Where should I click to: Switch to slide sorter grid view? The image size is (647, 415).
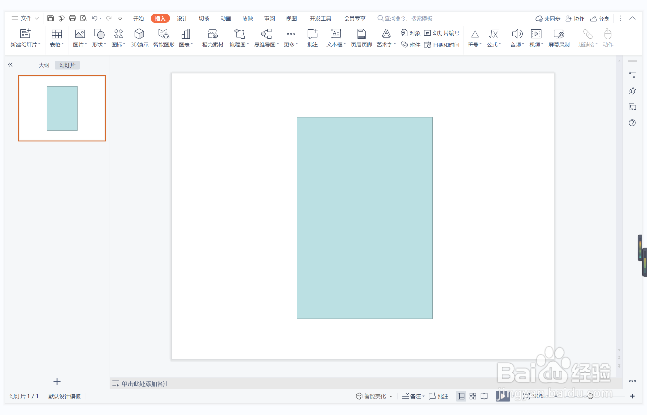pos(473,396)
